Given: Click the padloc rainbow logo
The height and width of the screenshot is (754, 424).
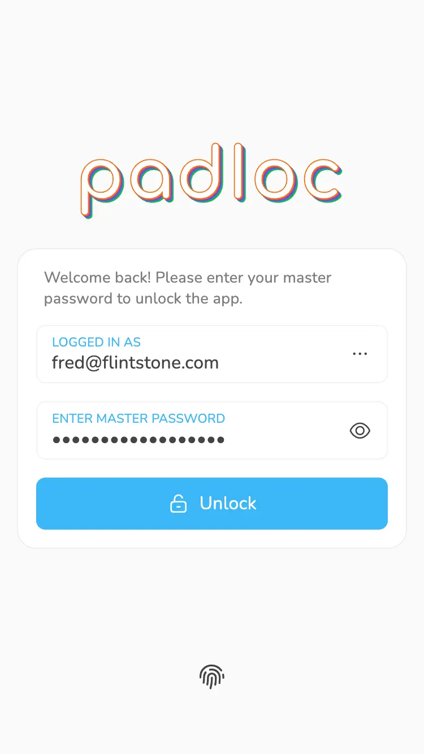Looking at the screenshot, I should (211, 181).
